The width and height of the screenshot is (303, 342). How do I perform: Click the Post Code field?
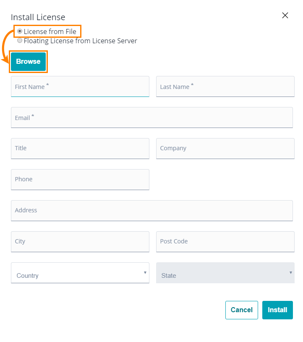pyautogui.click(x=225, y=242)
